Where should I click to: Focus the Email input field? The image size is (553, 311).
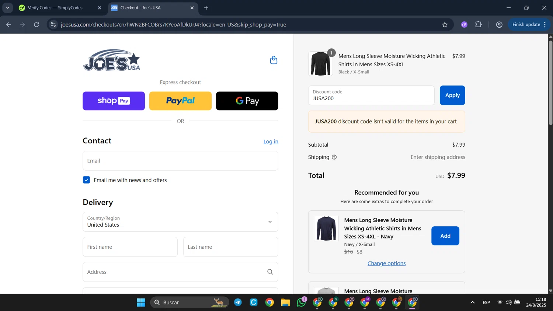[x=180, y=161]
